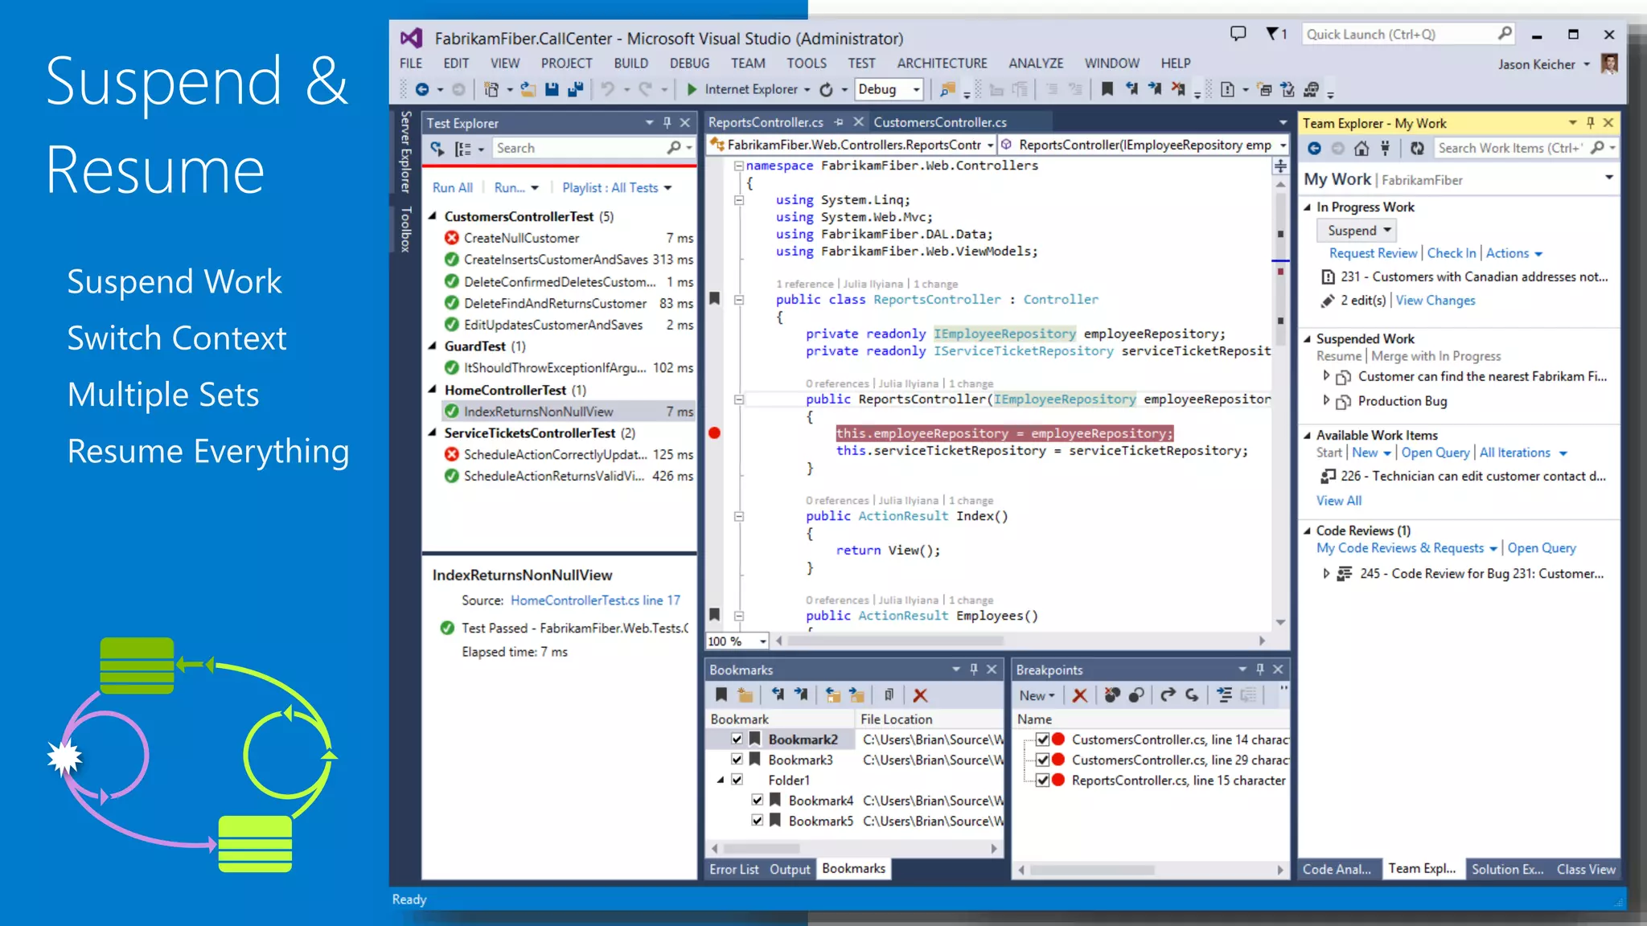Click Toggle Bookmark icon in Bookmarks panel
This screenshot has height=926, width=1647.
tap(721, 694)
